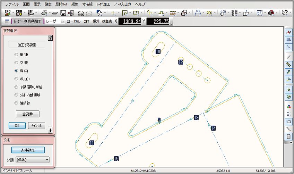This screenshot has height=174, width=294.
Task: Click the NC data icon
Action: tap(259, 13)
